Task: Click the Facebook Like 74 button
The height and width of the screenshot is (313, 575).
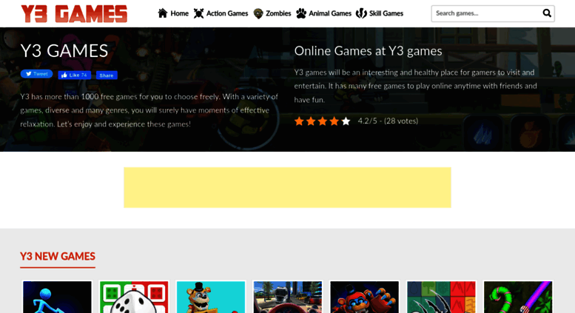Action: tap(75, 75)
